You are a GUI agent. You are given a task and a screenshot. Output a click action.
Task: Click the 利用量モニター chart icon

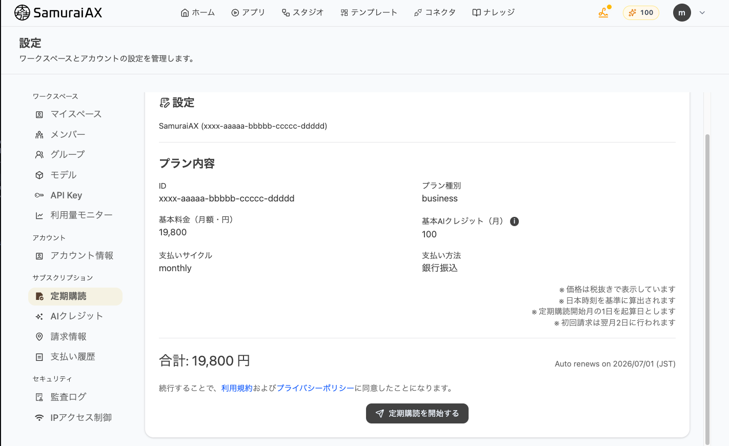point(39,216)
